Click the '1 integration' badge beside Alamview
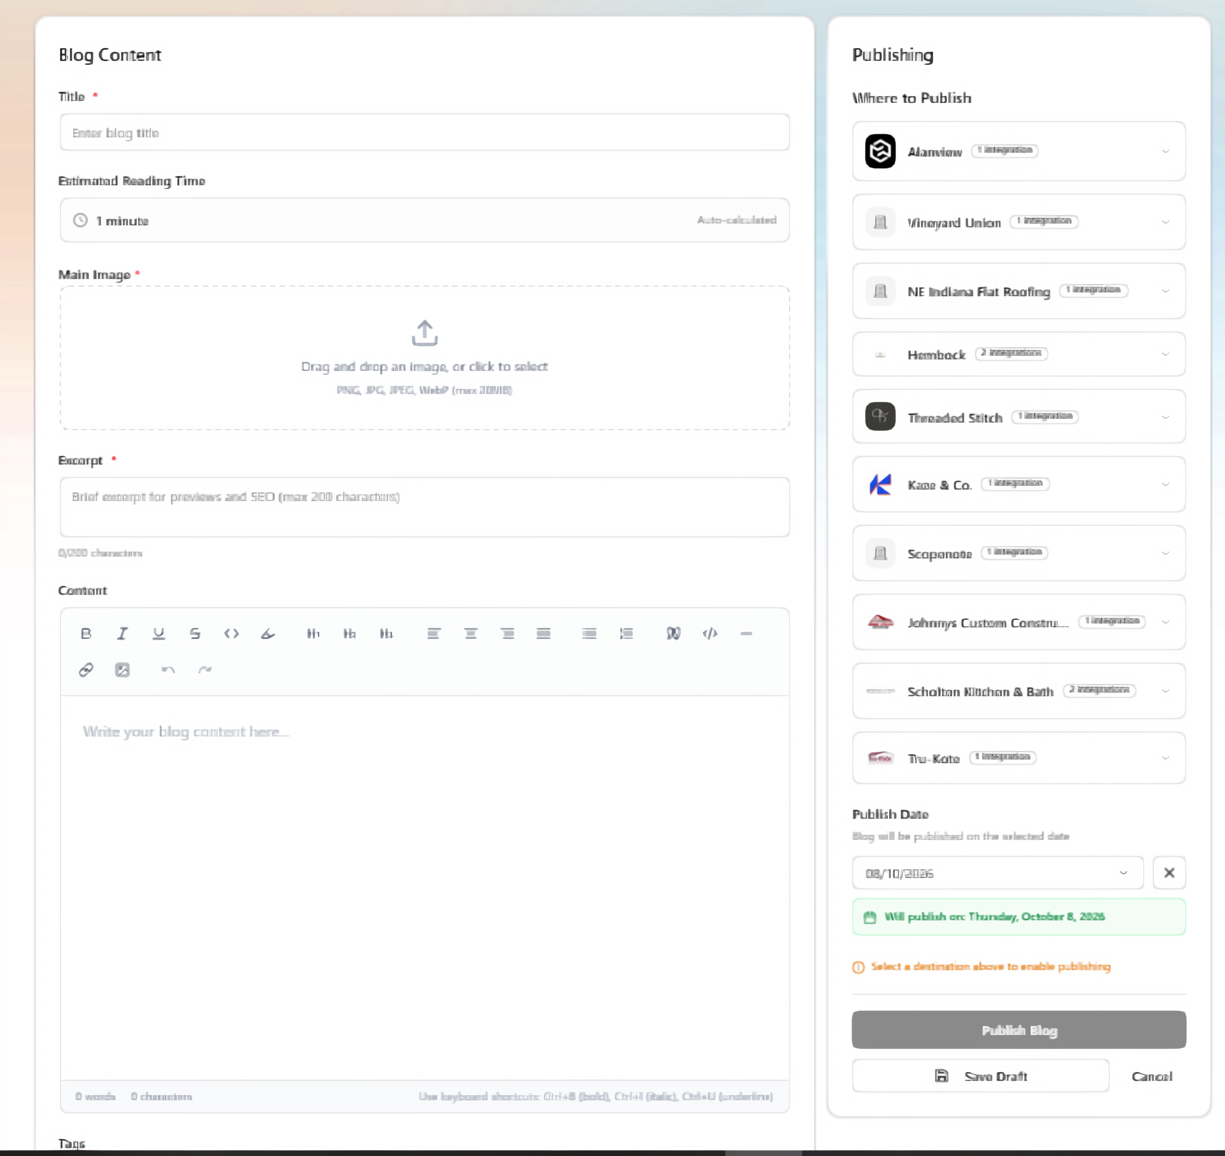Screen dimensions: 1225x1156 click(x=1005, y=150)
